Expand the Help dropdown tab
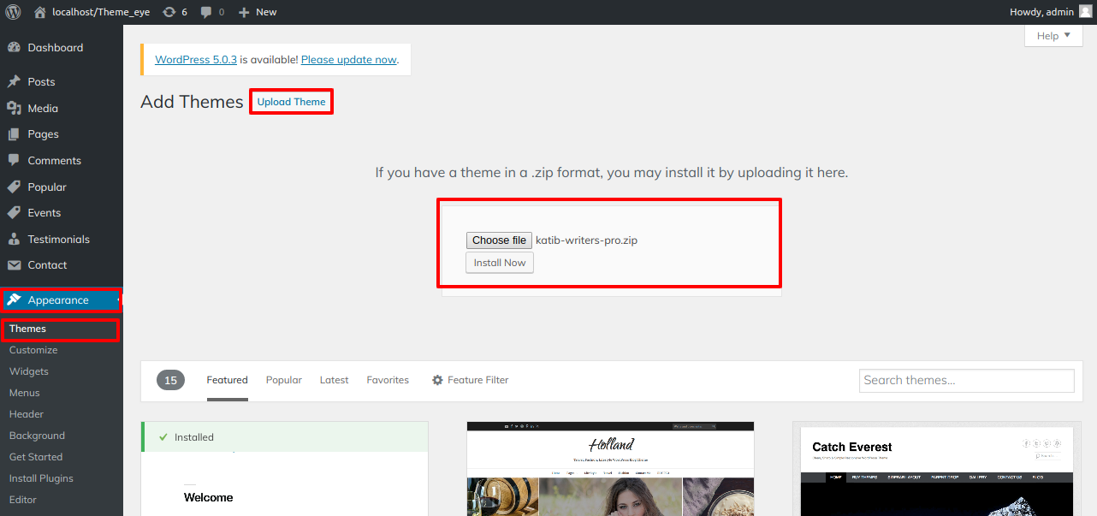The width and height of the screenshot is (1097, 516). pos(1053,36)
